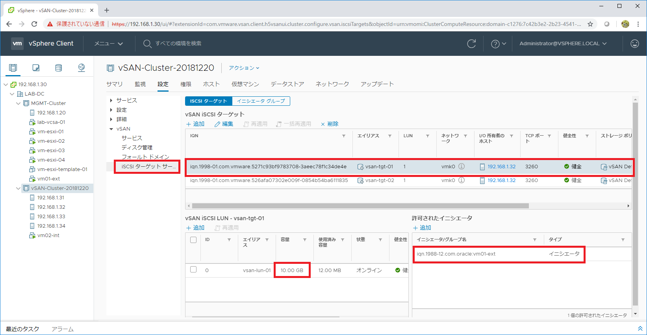
Task: Edit the selected iSCSI target
Action: point(224,124)
